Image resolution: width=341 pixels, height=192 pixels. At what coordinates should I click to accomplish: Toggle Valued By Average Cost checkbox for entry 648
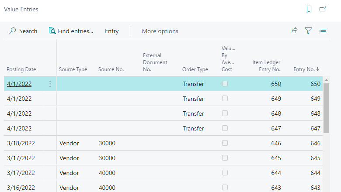pyautogui.click(x=225, y=113)
